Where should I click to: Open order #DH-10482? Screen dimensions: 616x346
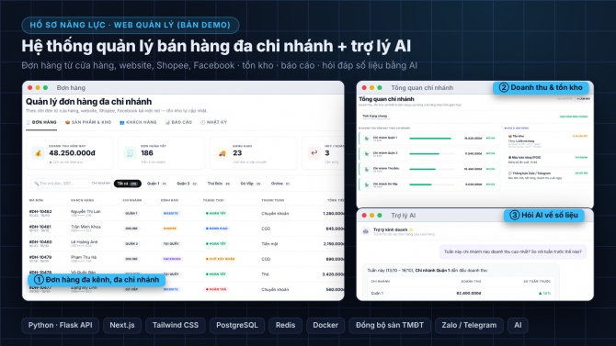pyautogui.click(x=40, y=211)
